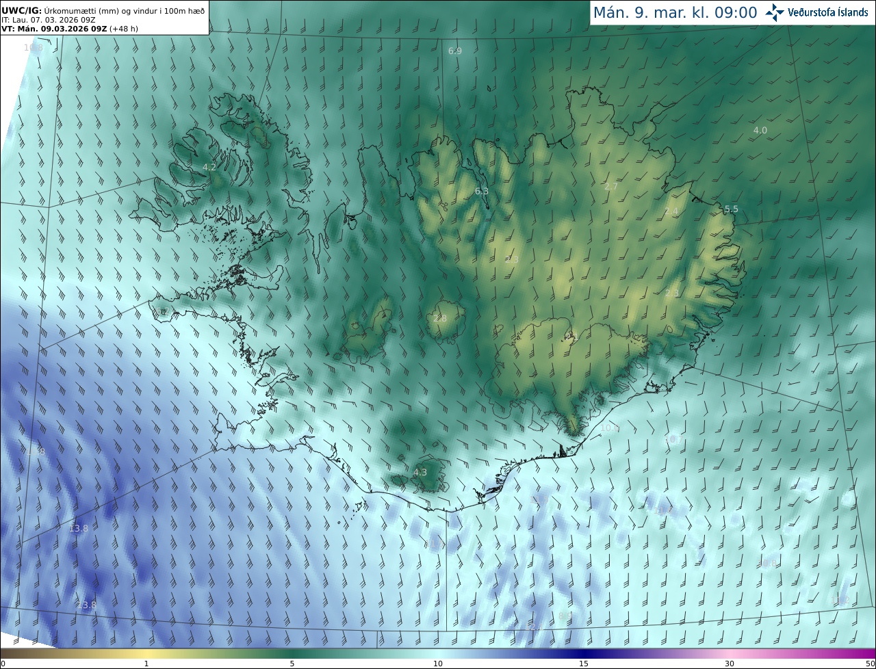Viewport: 876px width, 669px height.
Task: Click the colorbar tick label 1
Action: [146, 664]
